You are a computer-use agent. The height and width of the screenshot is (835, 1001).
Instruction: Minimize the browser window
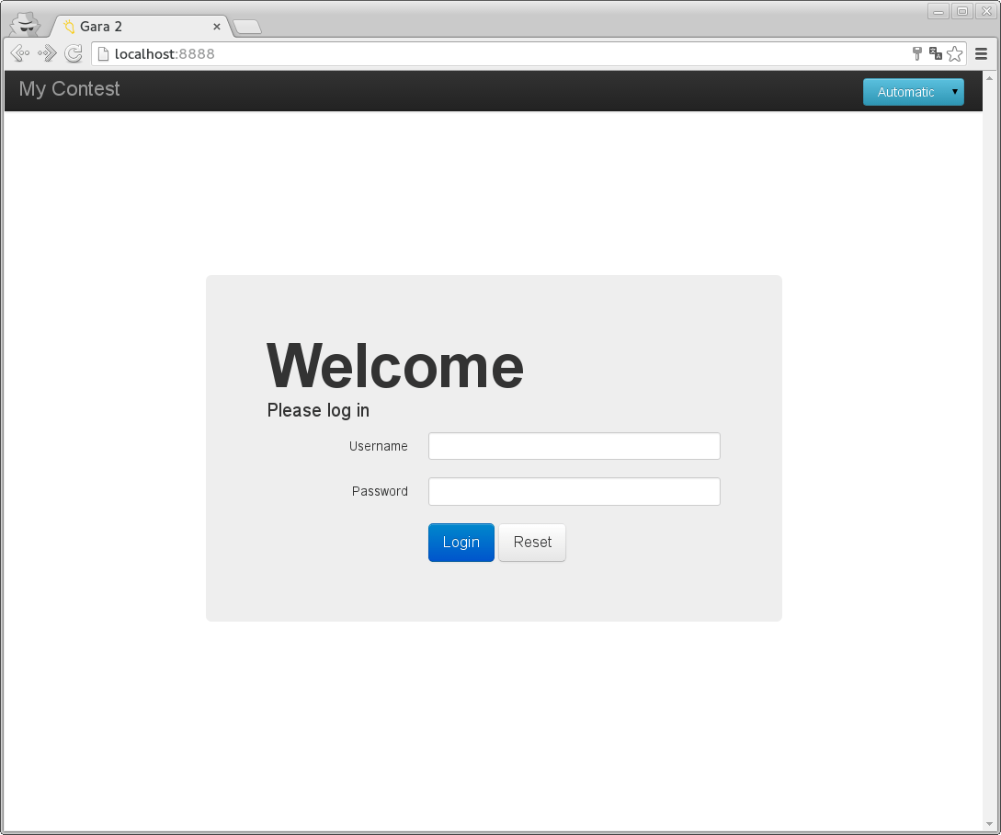[938, 11]
